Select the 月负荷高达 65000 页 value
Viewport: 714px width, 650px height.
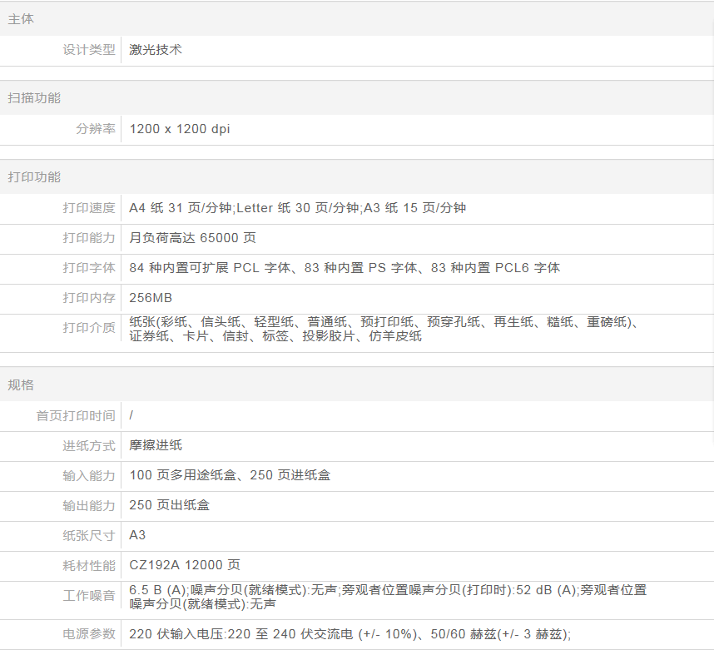pyautogui.click(x=192, y=237)
